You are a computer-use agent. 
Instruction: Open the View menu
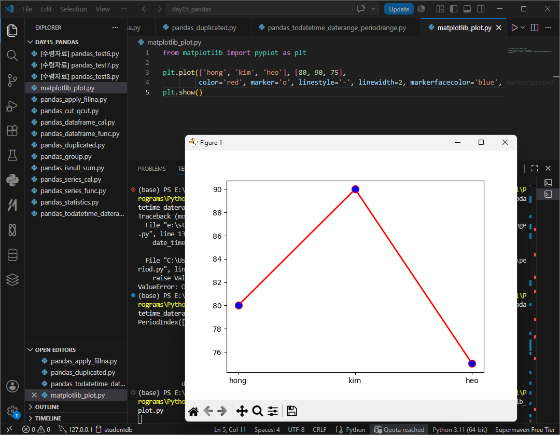103,9
